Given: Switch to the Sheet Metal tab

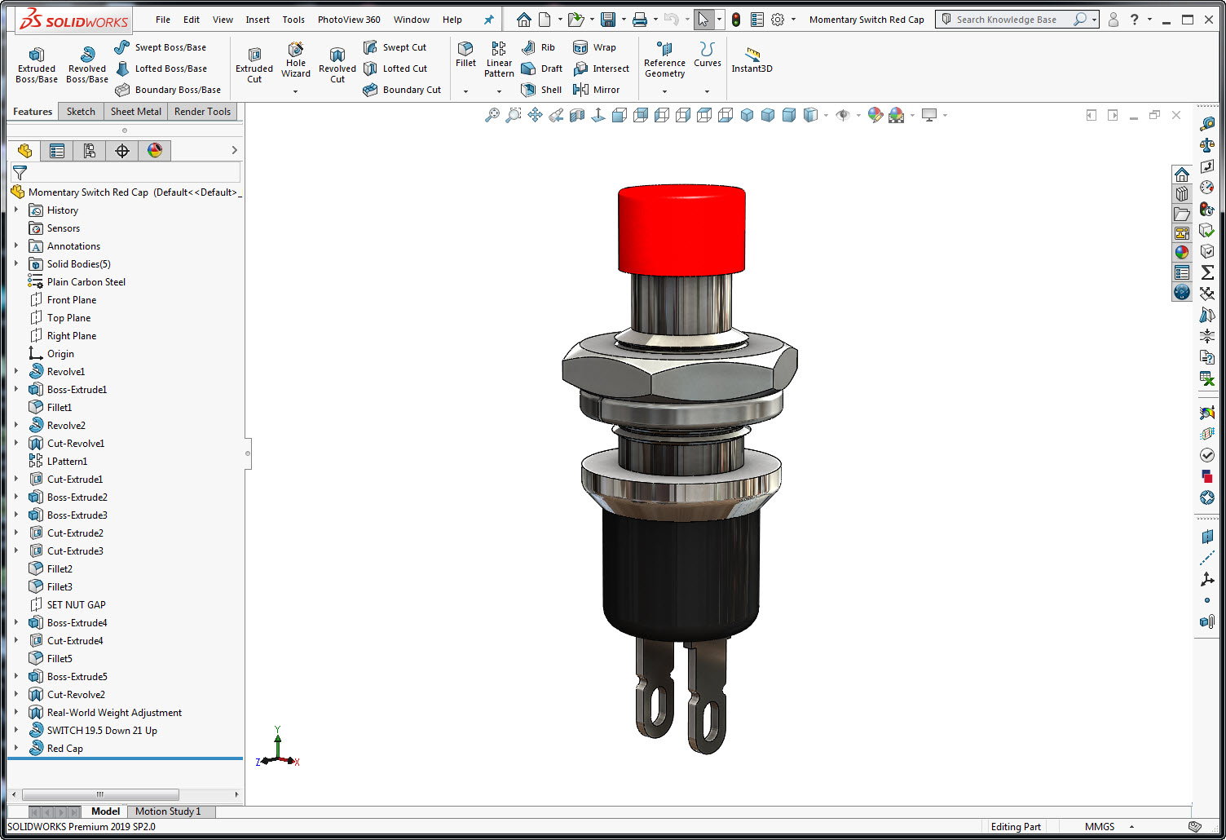Looking at the screenshot, I should tap(136, 112).
